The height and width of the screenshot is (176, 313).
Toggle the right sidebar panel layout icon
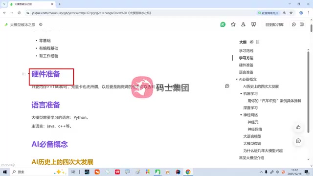pyautogui.click(x=302, y=24)
